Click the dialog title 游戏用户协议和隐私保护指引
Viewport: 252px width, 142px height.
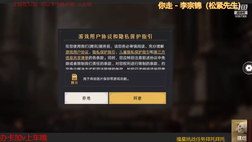click(x=115, y=37)
